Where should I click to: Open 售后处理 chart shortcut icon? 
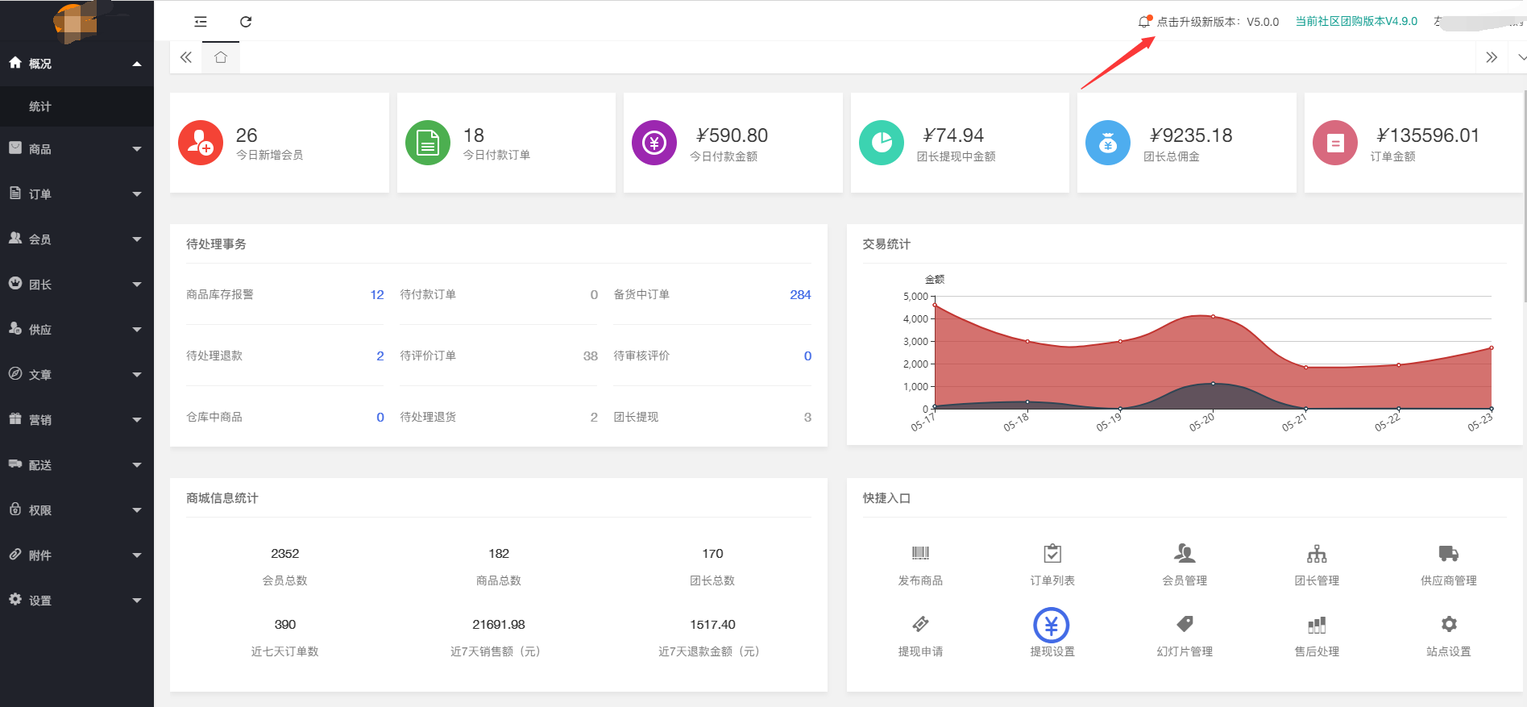click(1317, 625)
